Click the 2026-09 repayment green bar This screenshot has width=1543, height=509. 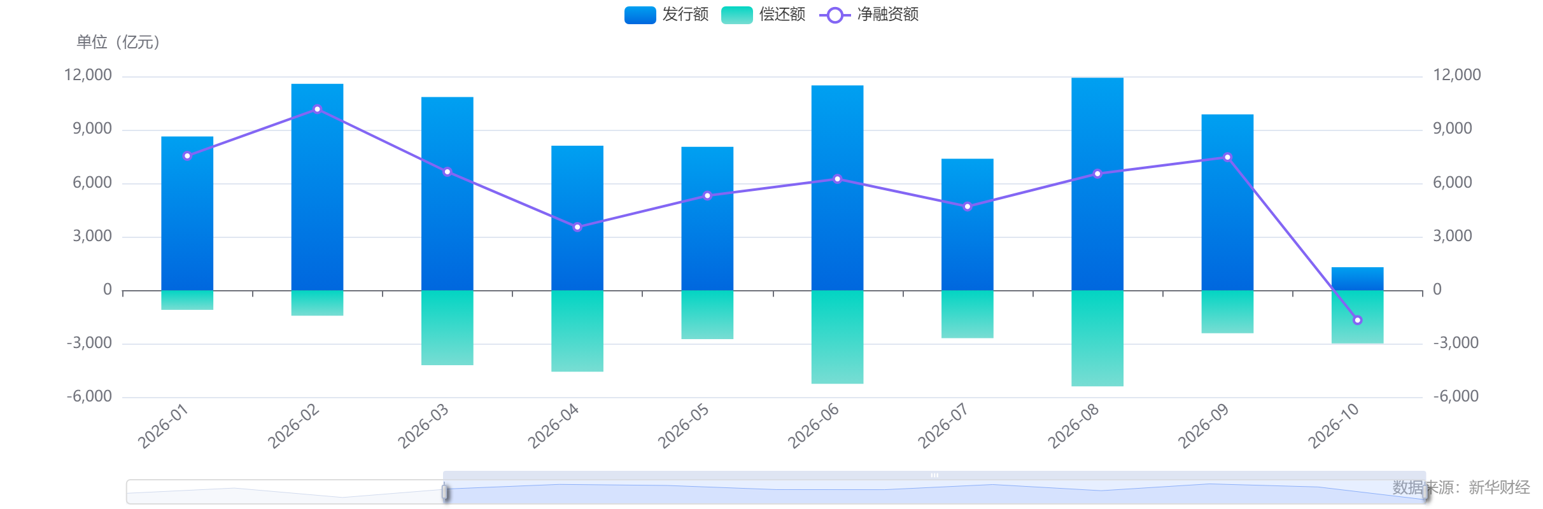pyautogui.click(x=1227, y=312)
